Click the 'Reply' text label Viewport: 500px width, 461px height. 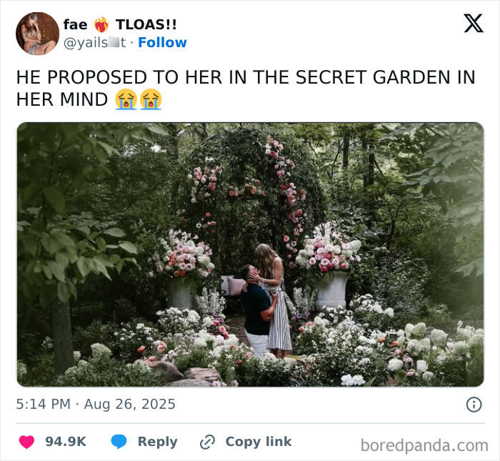[158, 442]
